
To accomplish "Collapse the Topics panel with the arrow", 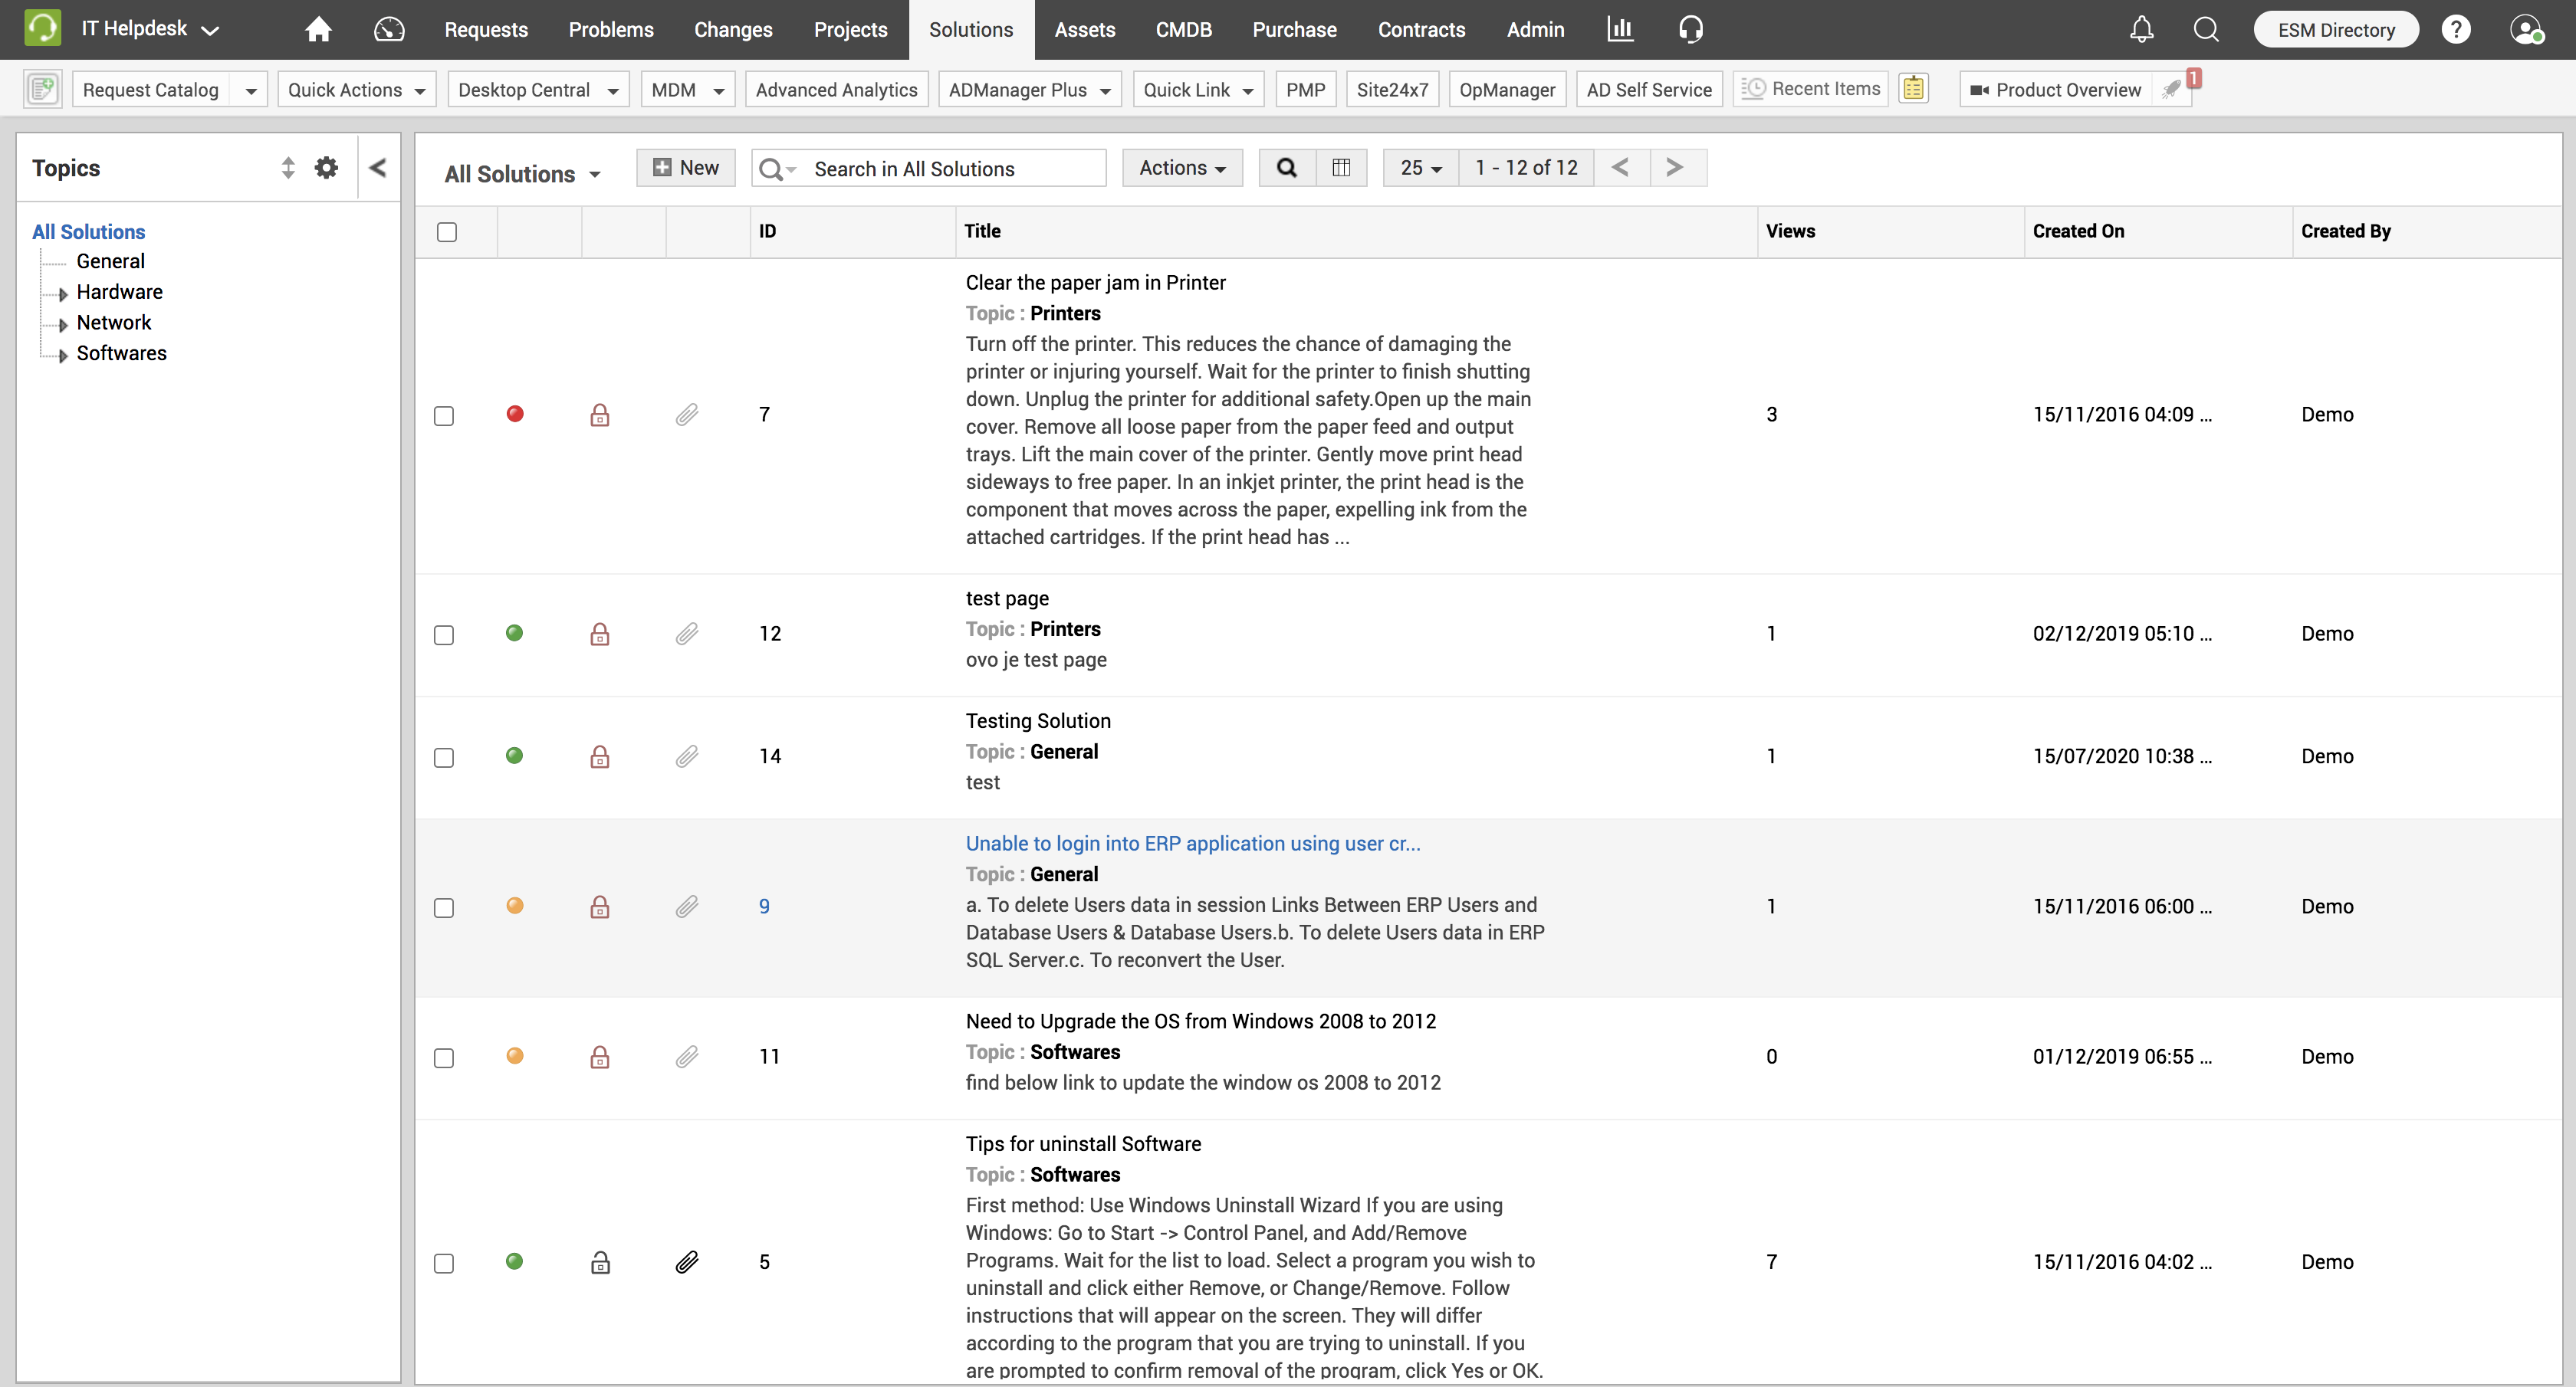I will click(378, 168).
